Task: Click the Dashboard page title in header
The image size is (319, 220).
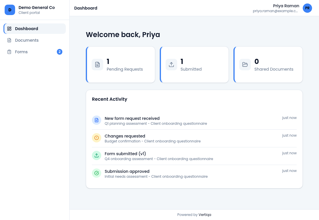Action: (86, 8)
